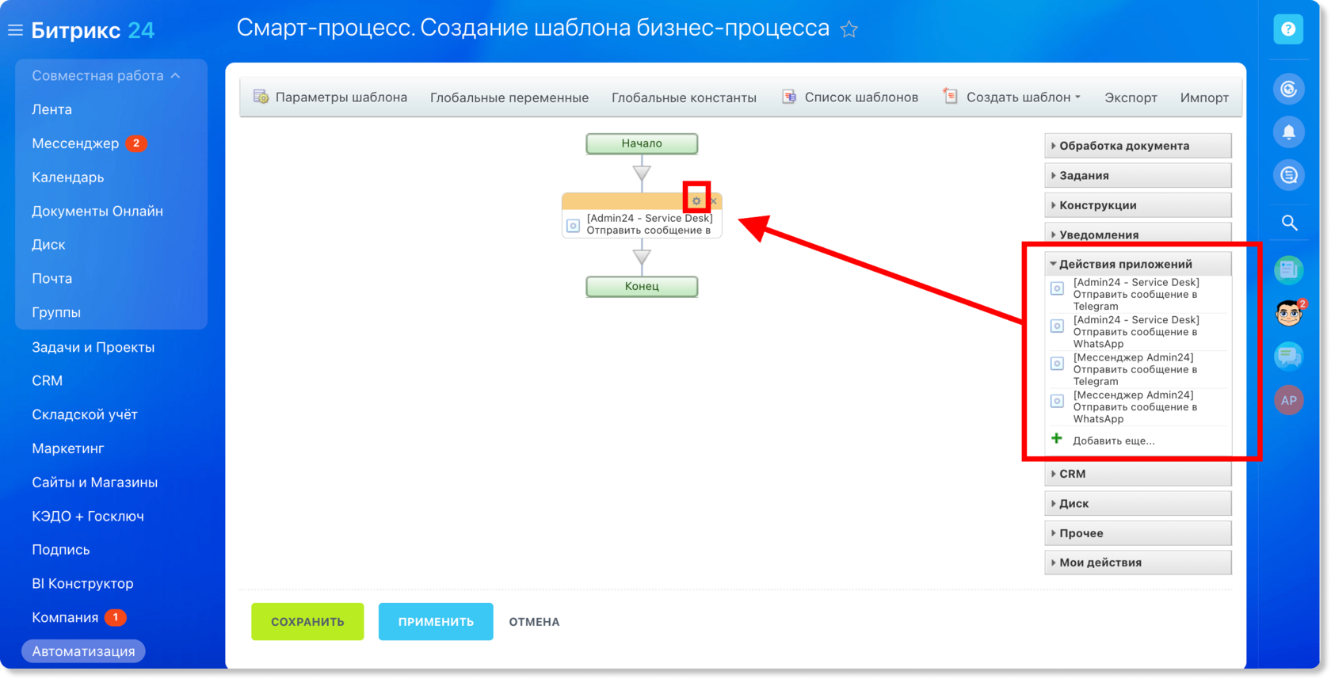The image size is (1331, 679).
Task: Open Маркетинг in the left menu
Action: click(68, 448)
